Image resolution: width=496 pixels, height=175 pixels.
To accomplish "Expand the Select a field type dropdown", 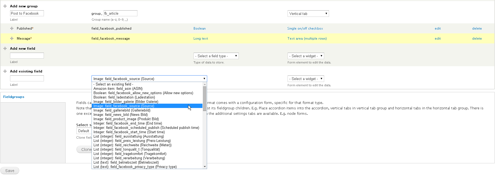I will [x=216, y=56].
